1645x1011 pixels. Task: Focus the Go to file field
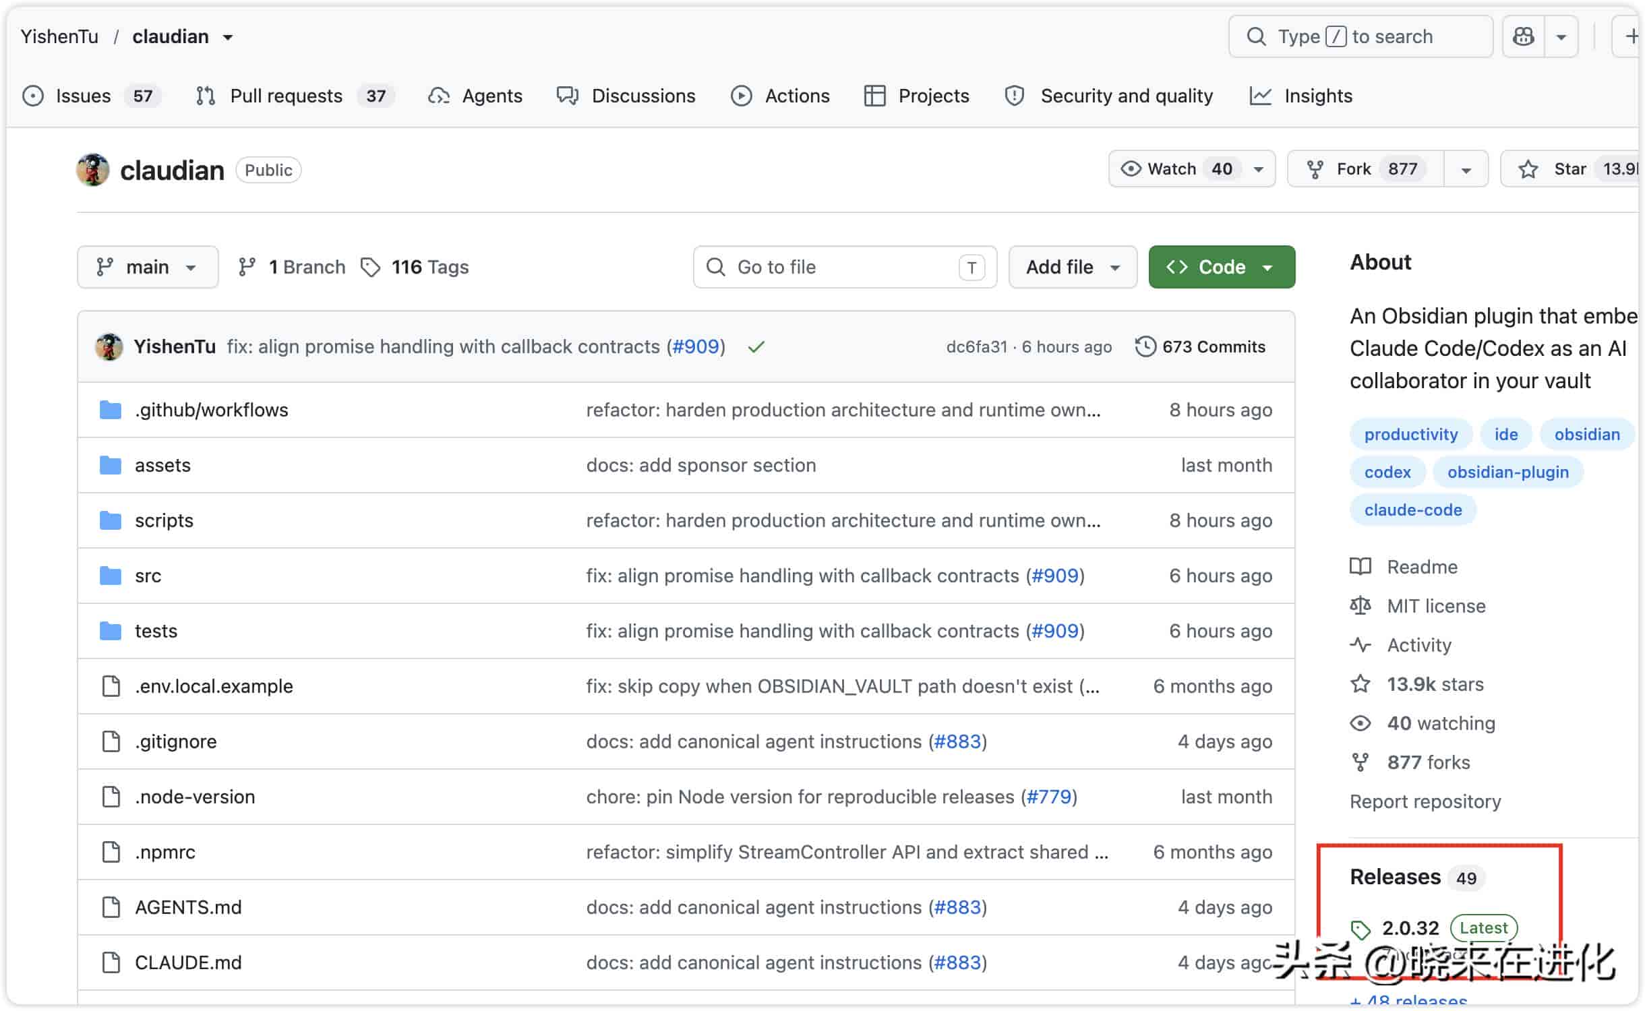coord(844,267)
